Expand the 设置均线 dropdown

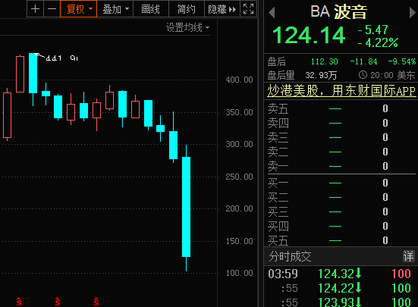coord(187,27)
